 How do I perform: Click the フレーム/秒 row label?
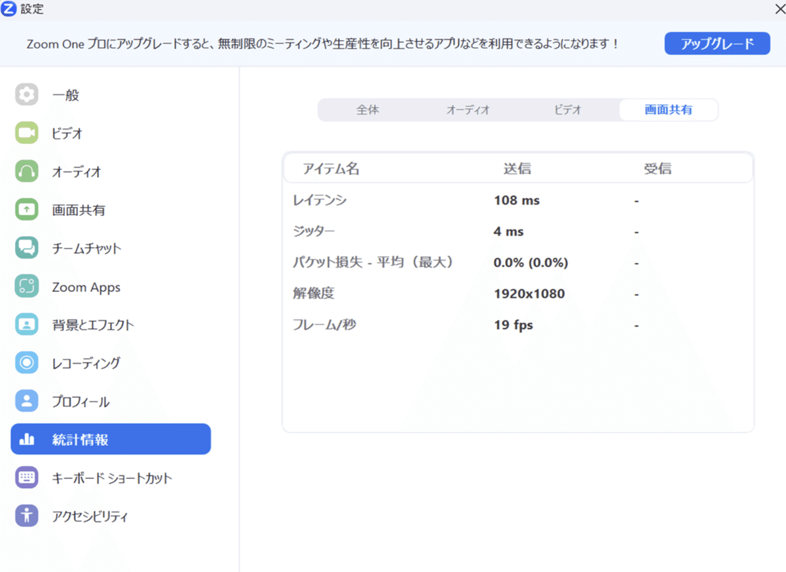pos(324,325)
